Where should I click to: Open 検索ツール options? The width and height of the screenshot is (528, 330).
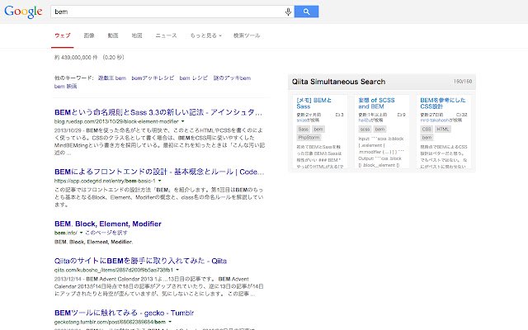pos(247,35)
